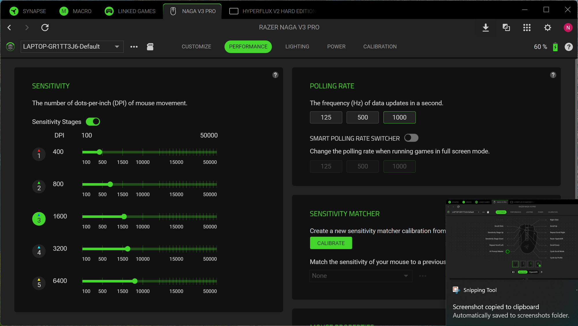Enable Smart Polling Rate Switcher
578x326 pixels.
tap(411, 138)
